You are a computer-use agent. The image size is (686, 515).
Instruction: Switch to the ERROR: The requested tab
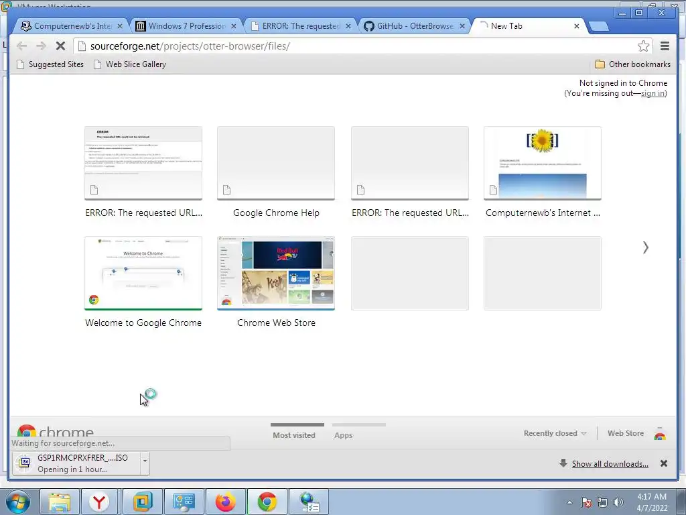point(299,26)
